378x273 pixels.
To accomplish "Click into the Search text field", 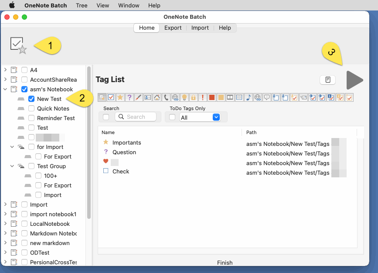I will (136, 117).
